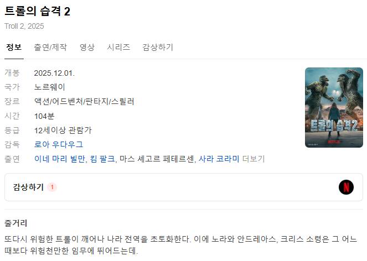Click the plot synopsis text
The width and height of the screenshot is (367, 261).
pyautogui.click(x=180, y=245)
